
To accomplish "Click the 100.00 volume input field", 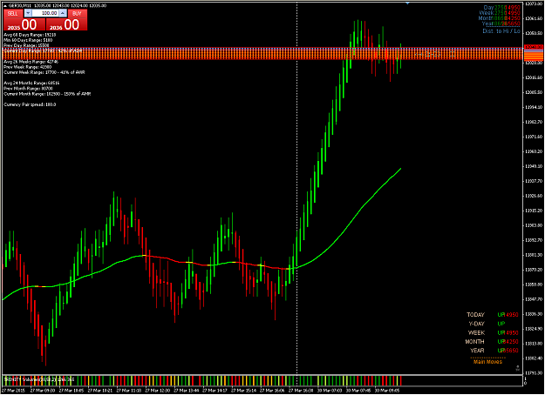I will tap(45, 13).
